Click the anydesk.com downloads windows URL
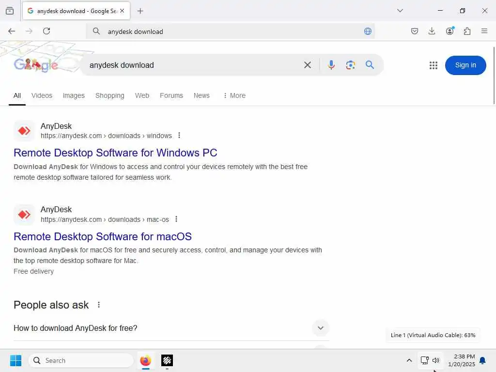Screen dimensions: 496x372 (106, 136)
